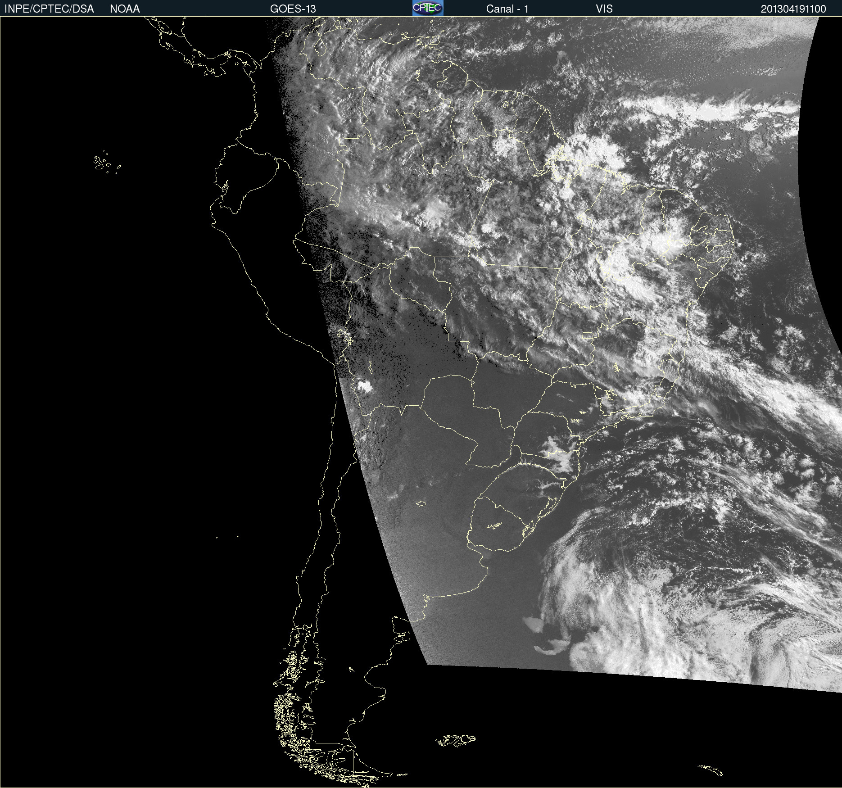Select the 201304191100 timestamp
842x788 pixels.
click(793, 9)
